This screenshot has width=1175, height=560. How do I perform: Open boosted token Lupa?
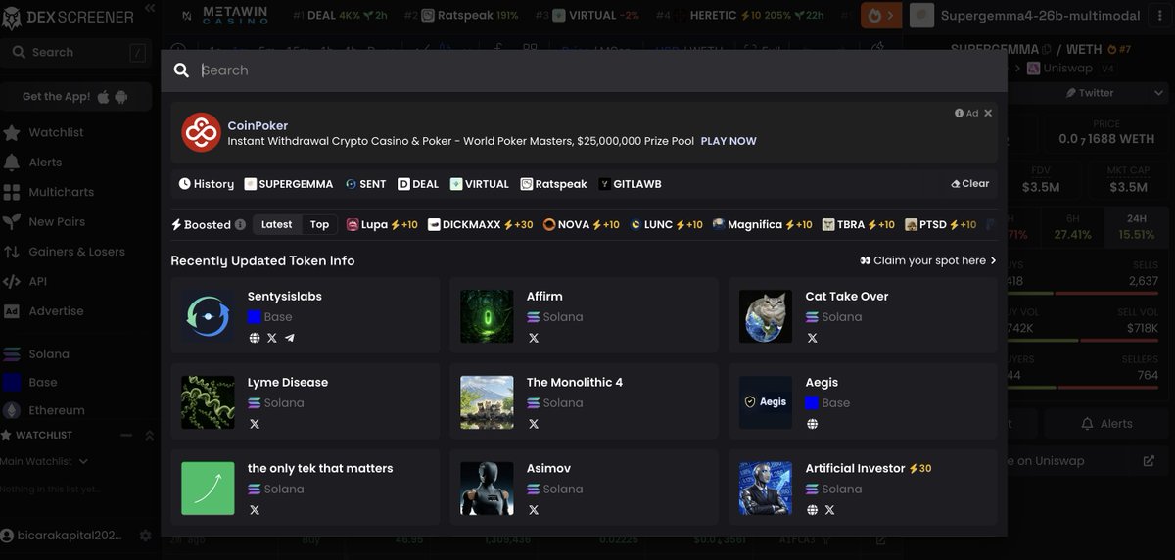[382, 224]
